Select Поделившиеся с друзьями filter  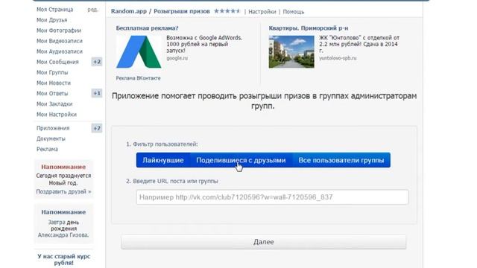[x=241, y=160]
